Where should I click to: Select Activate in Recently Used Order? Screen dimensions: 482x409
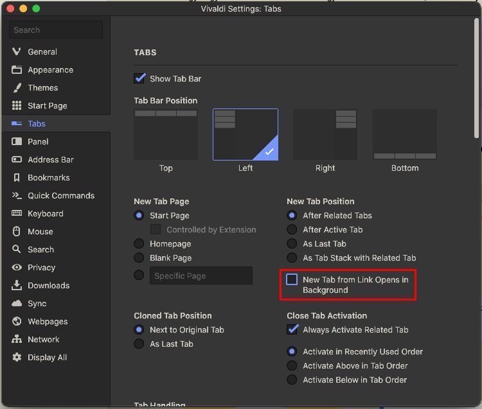[292, 351]
